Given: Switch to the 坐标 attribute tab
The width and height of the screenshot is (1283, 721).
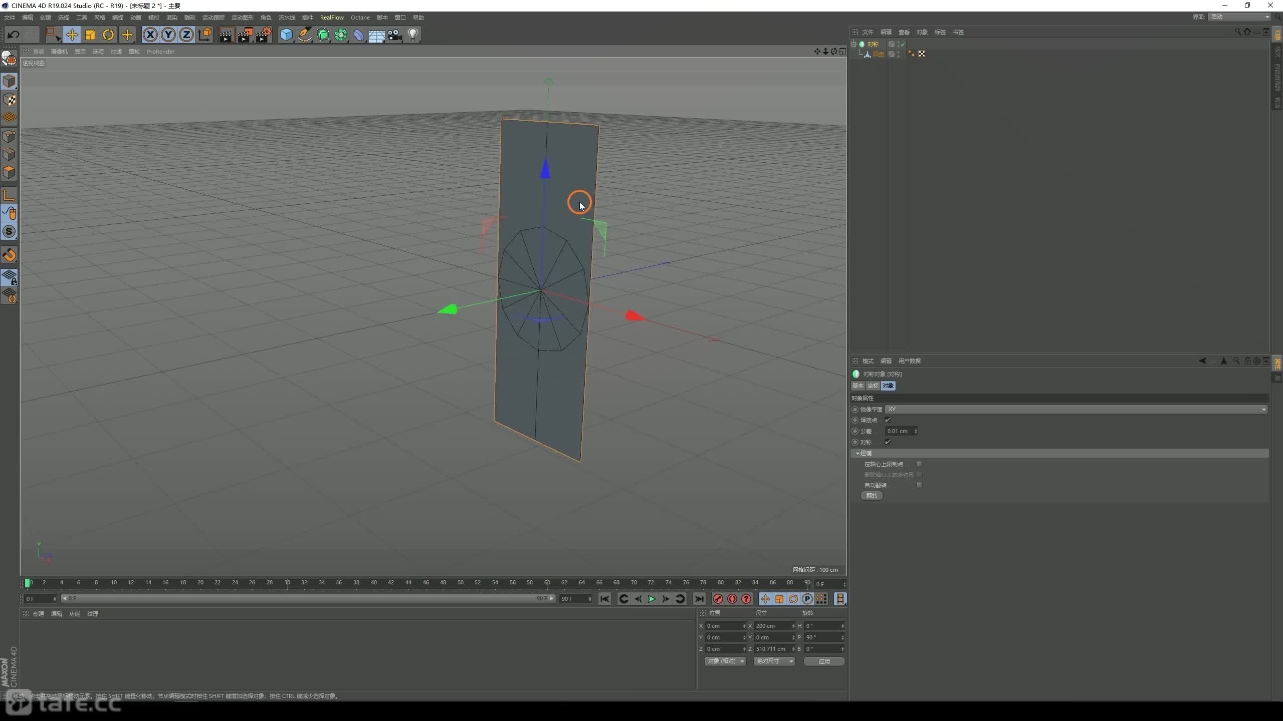Looking at the screenshot, I should (x=873, y=386).
